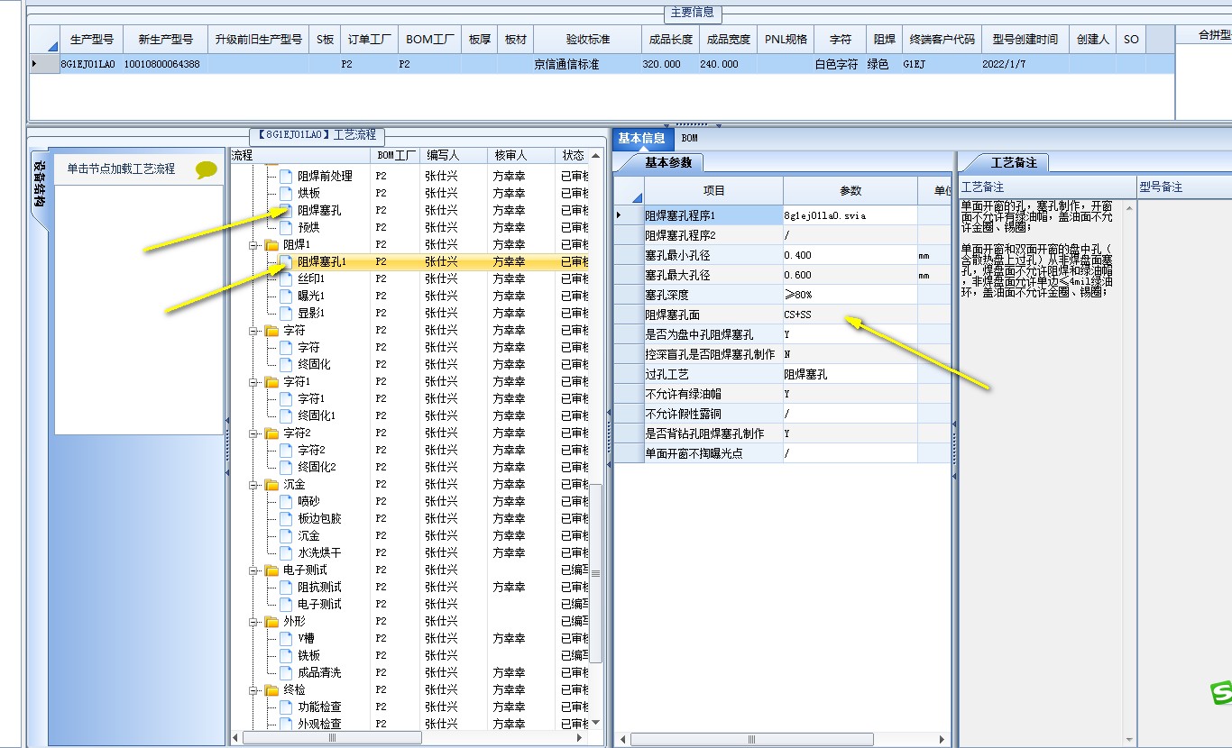
Task: Collapse the 终检 tree node
Action: tap(253, 689)
